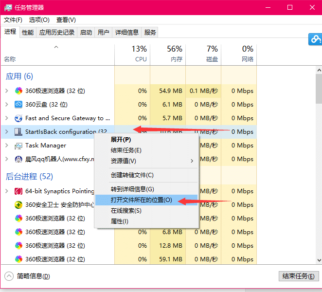Sort by the 名称 column header
Viewport: 322px width, 292px height.
(x=57, y=54)
